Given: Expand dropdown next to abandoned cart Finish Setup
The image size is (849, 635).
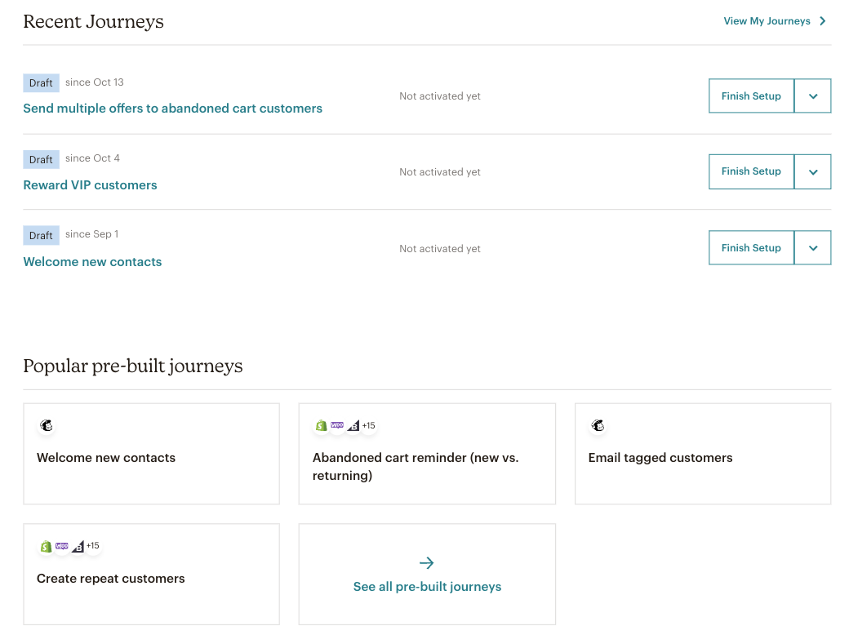Looking at the screenshot, I should (813, 95).
